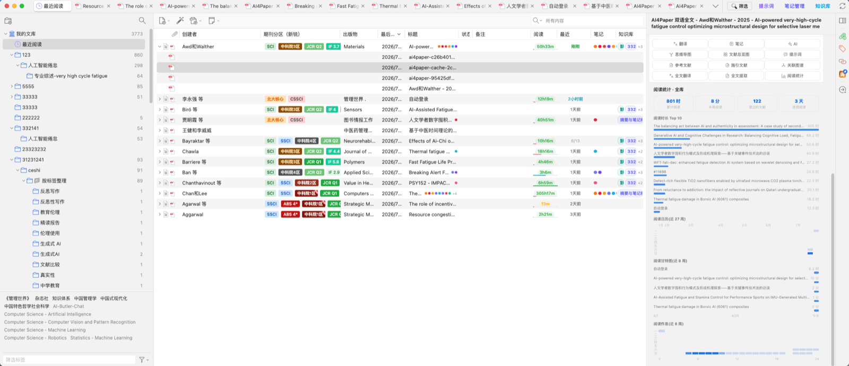849x366 pixels.
Task: Switch to the 自动登录 tab
Action: click(558, 6)
